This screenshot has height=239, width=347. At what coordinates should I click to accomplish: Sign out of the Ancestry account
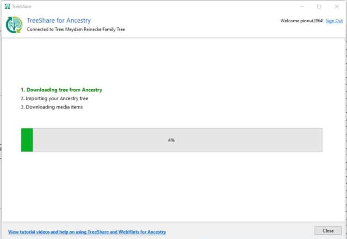click(x=334, y=21)
